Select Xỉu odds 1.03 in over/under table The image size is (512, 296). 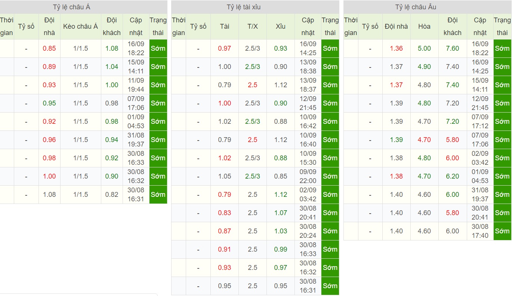(281, 231)
